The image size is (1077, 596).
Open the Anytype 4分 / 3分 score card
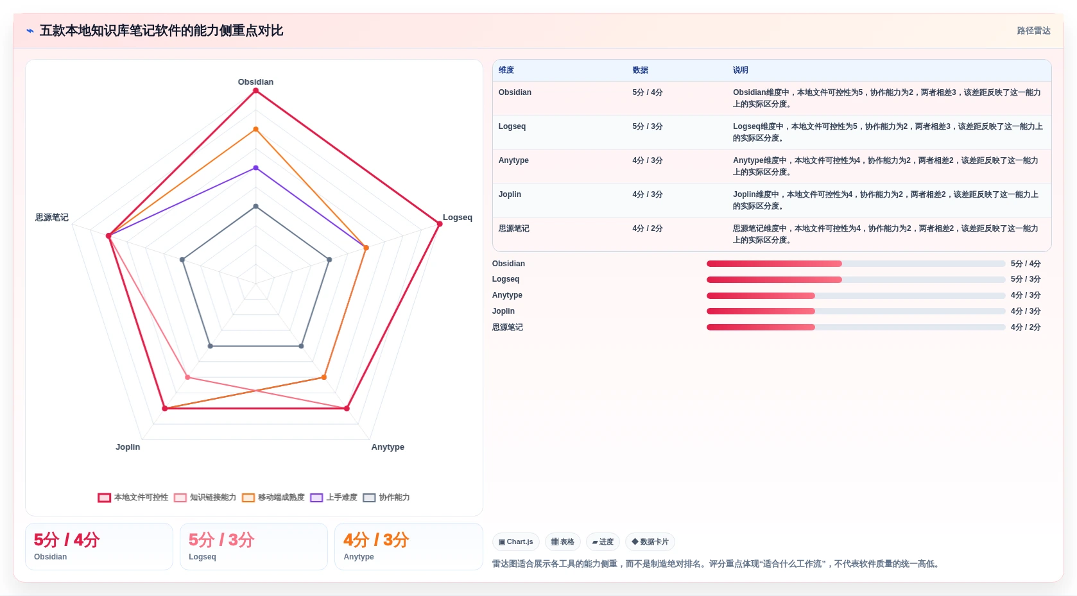pyautogui.click(x=408, y=547)
